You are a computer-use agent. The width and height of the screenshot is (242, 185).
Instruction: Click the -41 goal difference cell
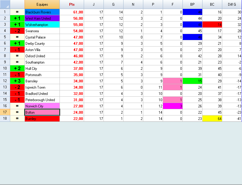tap(232, 118)
